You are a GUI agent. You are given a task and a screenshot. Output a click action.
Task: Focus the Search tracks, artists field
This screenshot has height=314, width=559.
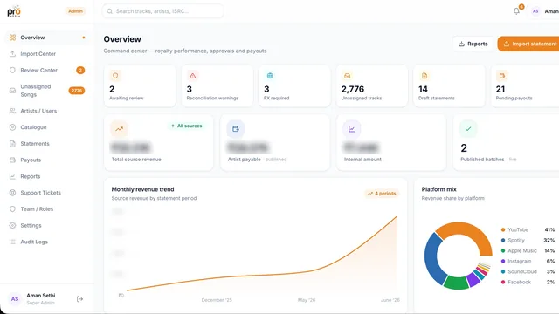163,11
